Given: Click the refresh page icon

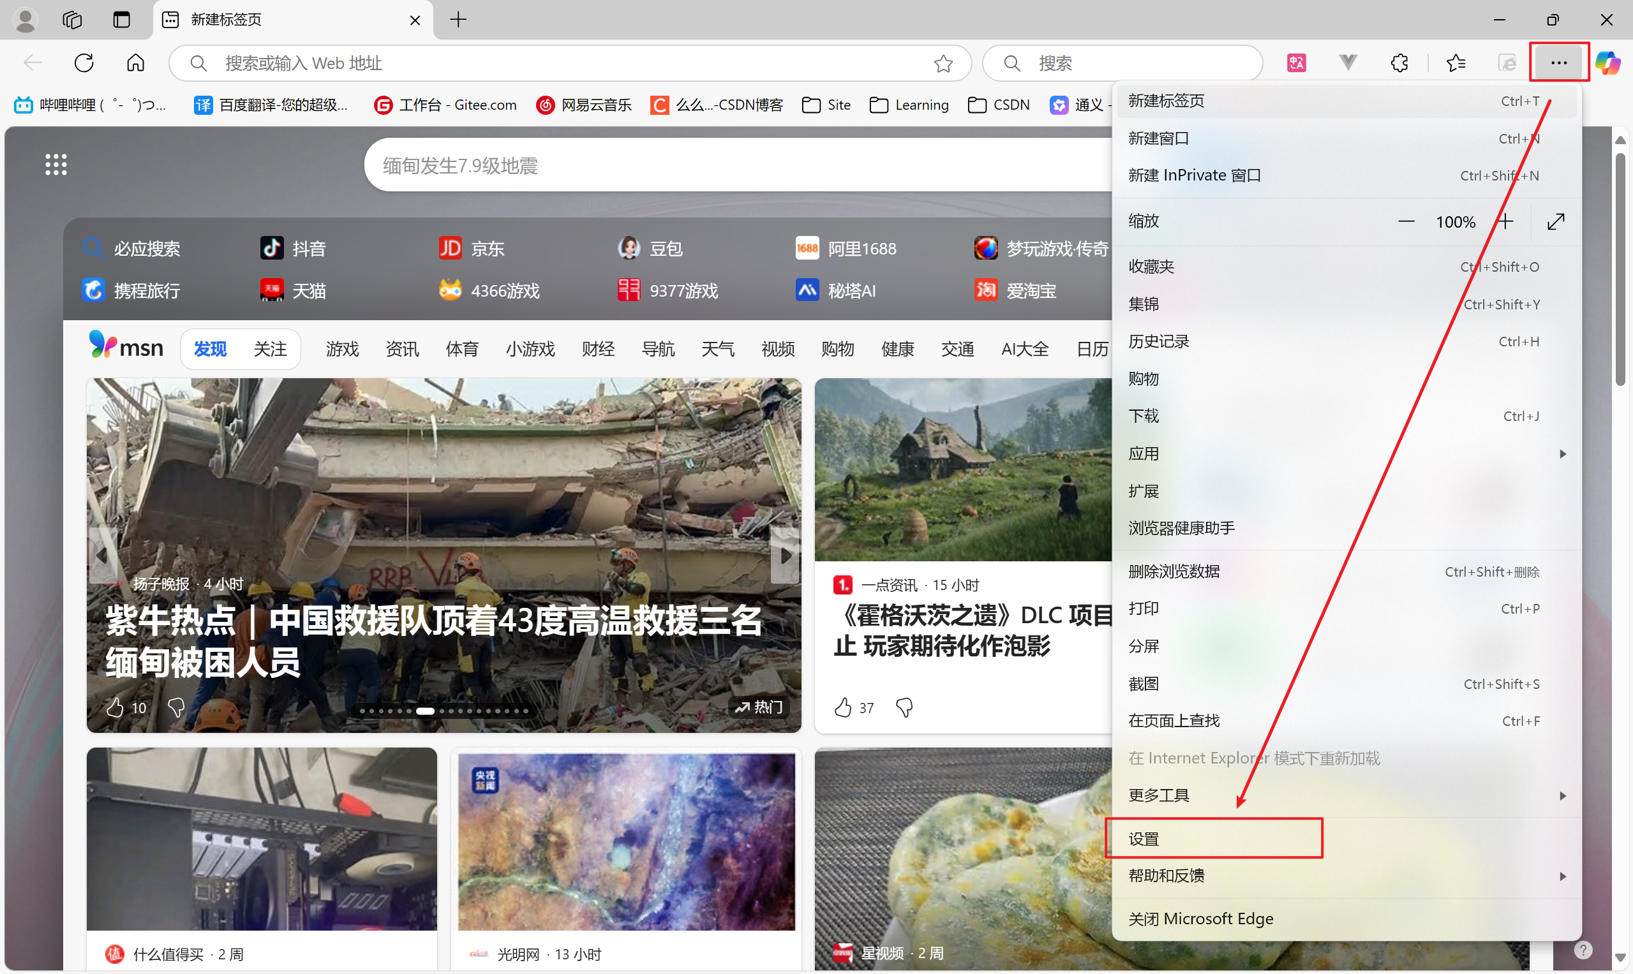Looking at the screenshot, I should tap(84, 63).
